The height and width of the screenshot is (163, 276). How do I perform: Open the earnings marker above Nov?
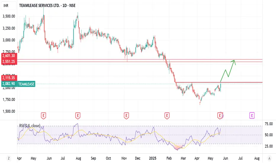tap(126, 116)
